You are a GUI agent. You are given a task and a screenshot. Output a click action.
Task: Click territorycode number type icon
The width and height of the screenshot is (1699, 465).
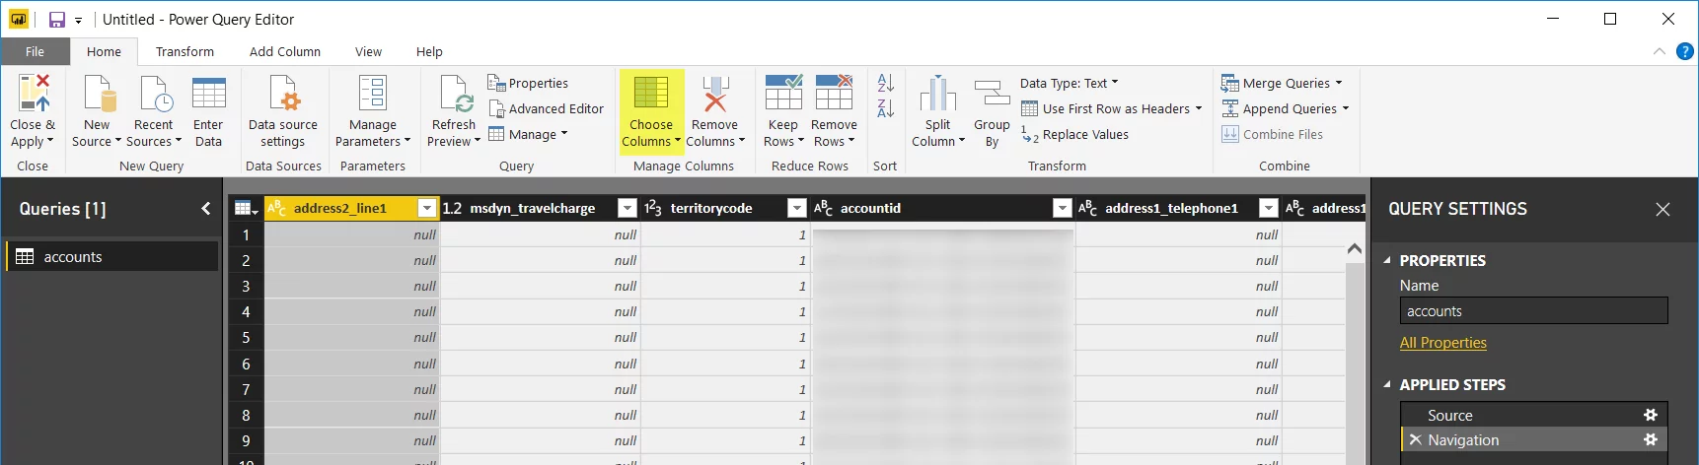[653, 208]
